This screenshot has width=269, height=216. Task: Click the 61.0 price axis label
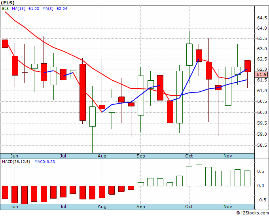point(262,91)
